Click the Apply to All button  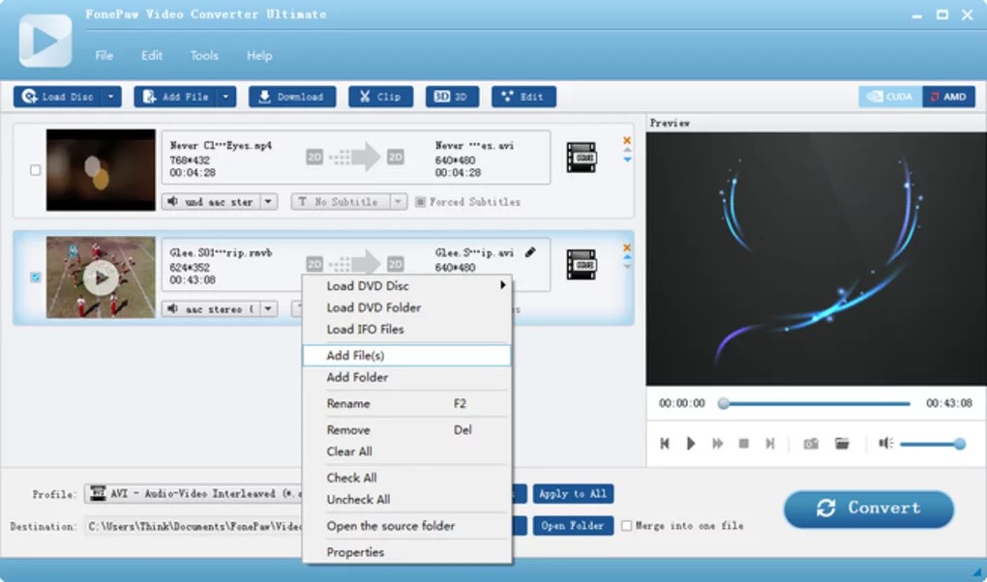pos(573,493)
